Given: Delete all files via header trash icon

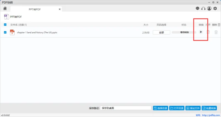Looking at the screenshot, I should tap(219, 25).
